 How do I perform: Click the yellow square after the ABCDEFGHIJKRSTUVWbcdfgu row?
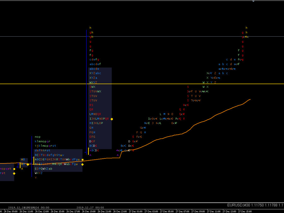pos(82,160)
